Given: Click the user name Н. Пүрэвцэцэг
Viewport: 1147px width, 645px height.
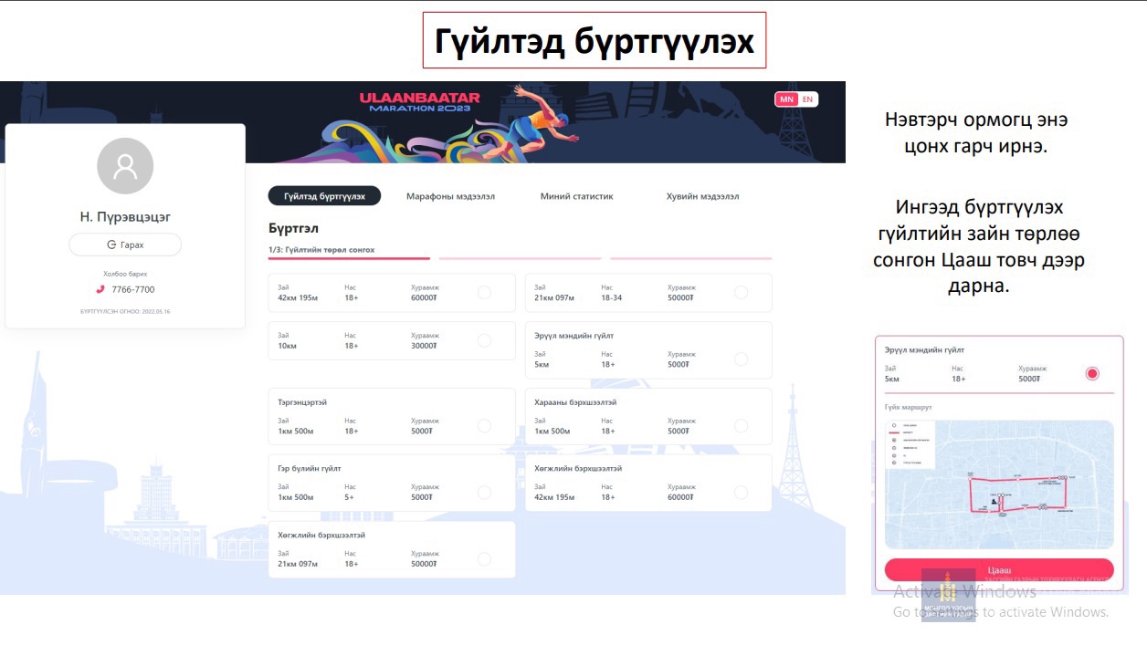Looking at the screenshot, I should 125,217.
